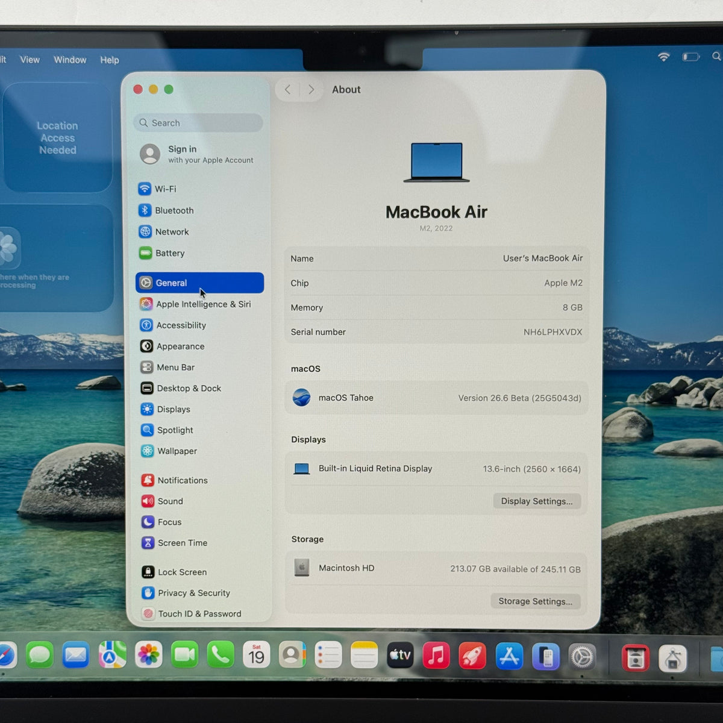Open Apple Intelligence & Siri settings
Image resolution: width=723 pixels, height=723 pixels.
coord(199,304)
